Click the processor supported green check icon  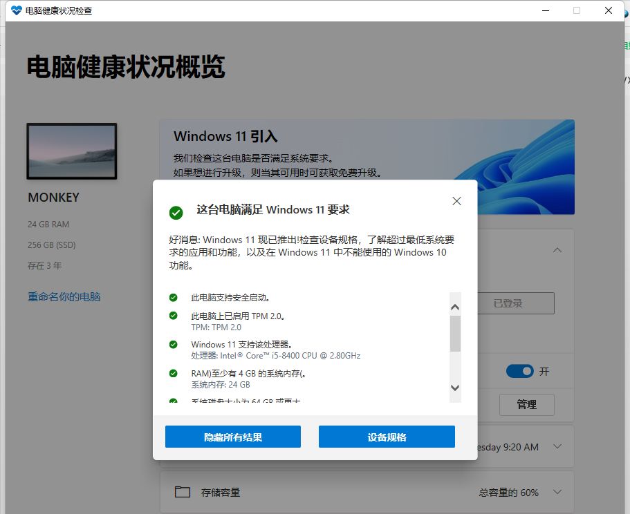(173, 344)
